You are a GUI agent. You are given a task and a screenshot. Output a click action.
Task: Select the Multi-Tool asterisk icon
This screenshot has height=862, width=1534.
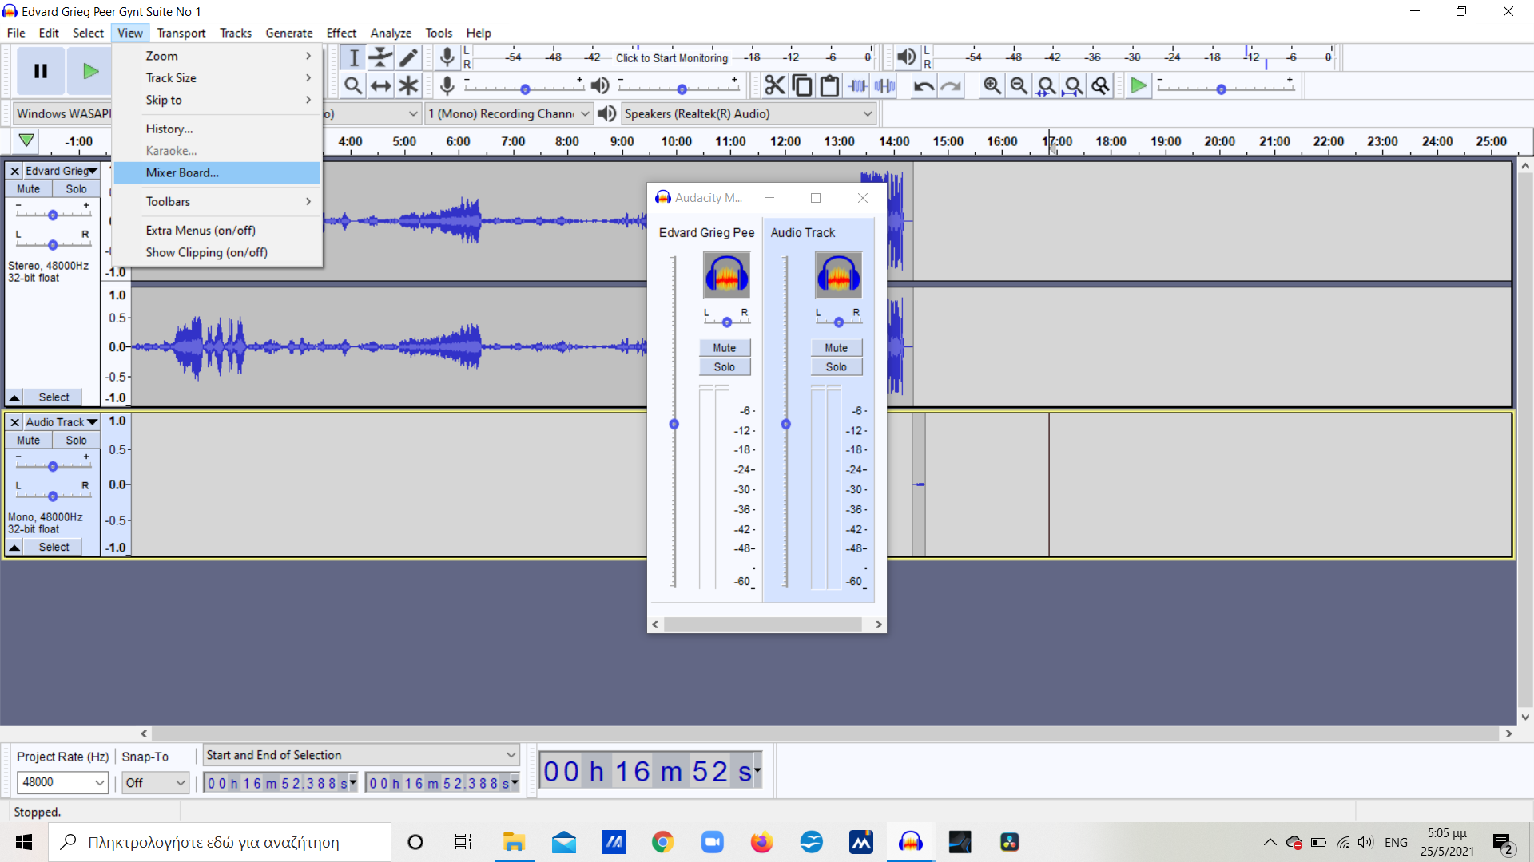(x=408, y=85)
